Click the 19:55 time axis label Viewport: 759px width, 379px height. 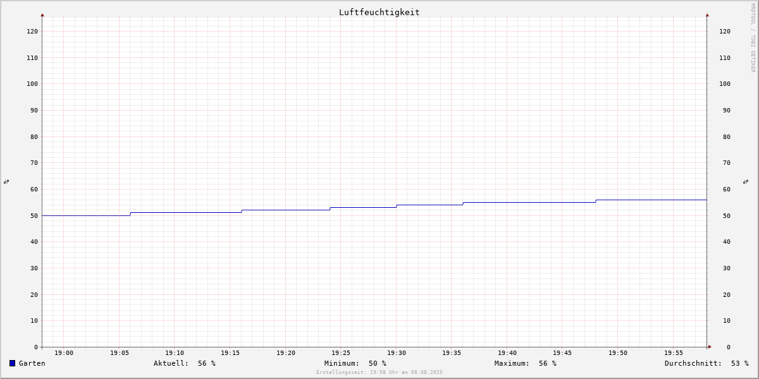674,353
